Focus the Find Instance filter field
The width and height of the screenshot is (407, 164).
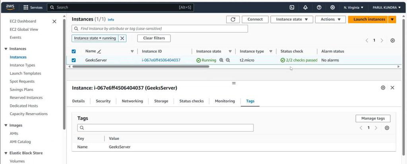[x=160, y=29]
